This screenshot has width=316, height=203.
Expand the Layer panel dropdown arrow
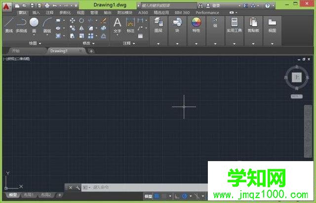(158, 44)
